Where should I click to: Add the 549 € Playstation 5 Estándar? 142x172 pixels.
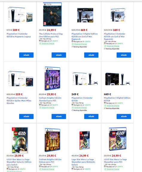tap(91, 116)
